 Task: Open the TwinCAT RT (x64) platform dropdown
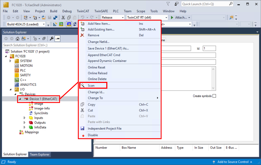click(166, 17)
